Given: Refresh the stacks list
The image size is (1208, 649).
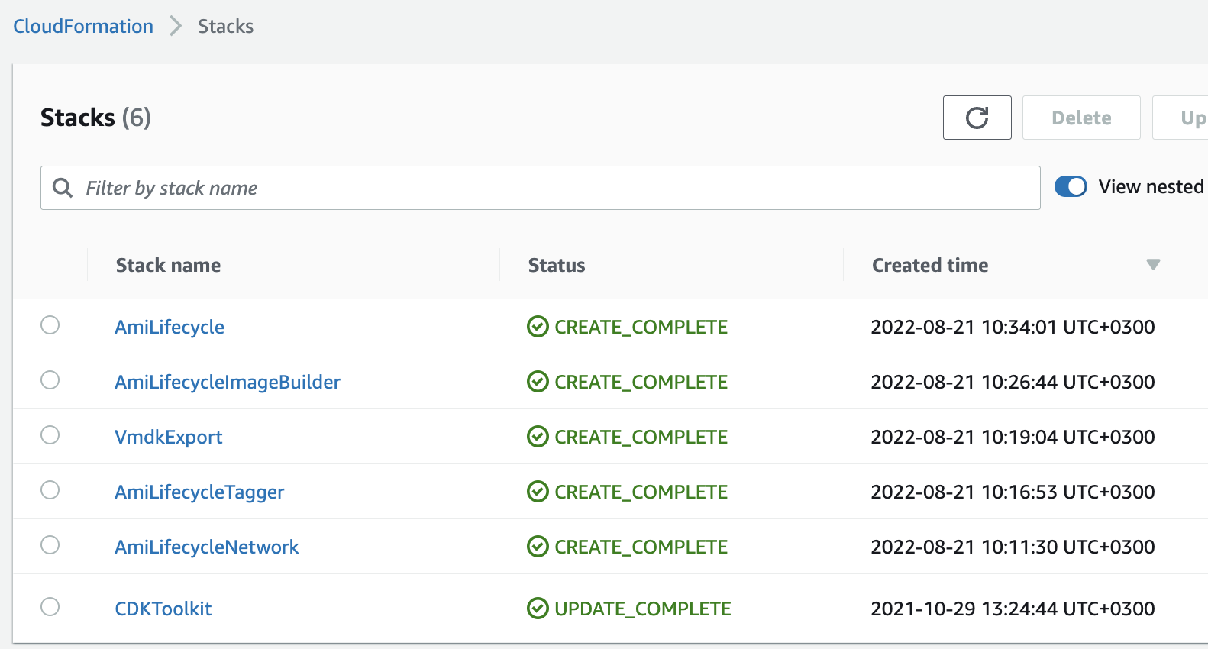Looking at the screenshot, I should pos(977,118).
